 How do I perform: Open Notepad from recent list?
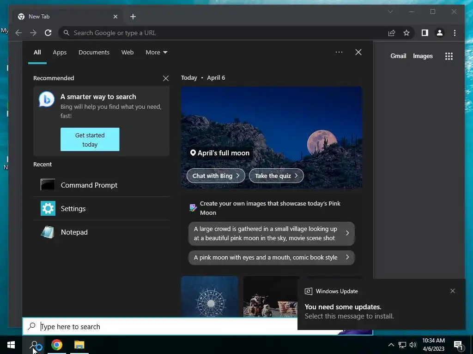[101, 232]
